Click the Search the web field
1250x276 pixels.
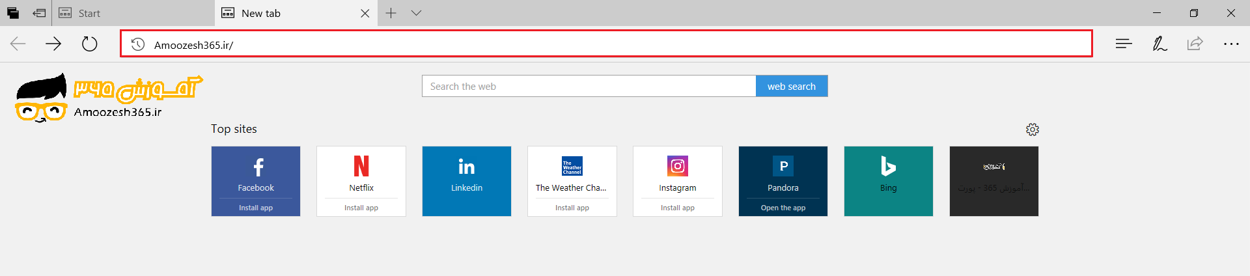coord(589,86)
